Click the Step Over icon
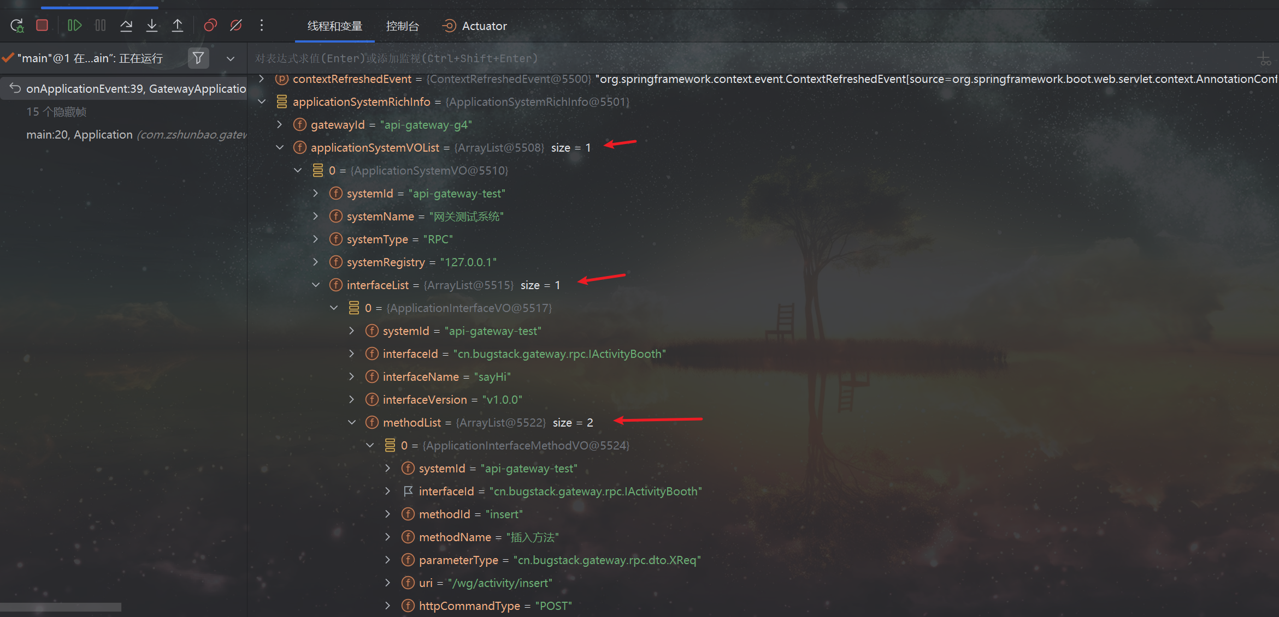 point(126,26)
